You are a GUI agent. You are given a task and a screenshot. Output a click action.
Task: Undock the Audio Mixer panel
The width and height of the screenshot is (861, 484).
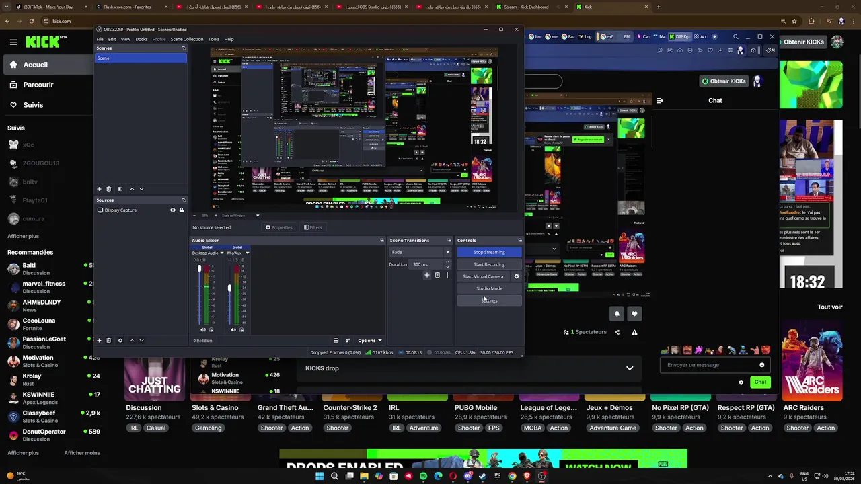point(381,240)
